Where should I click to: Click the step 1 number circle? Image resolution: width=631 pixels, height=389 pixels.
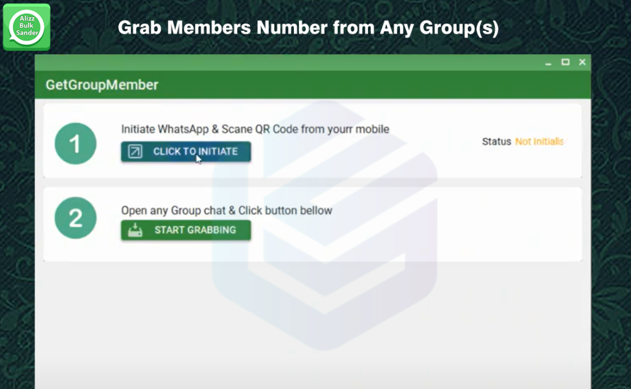(75, 144)
